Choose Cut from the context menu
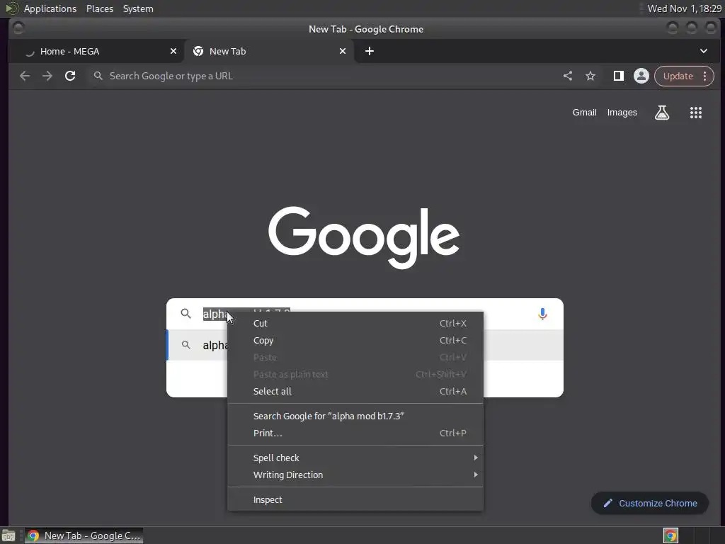 click(x=355, y=323)
